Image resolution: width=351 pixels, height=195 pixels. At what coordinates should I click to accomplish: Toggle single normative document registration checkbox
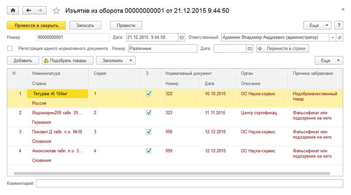click(10, 48)
